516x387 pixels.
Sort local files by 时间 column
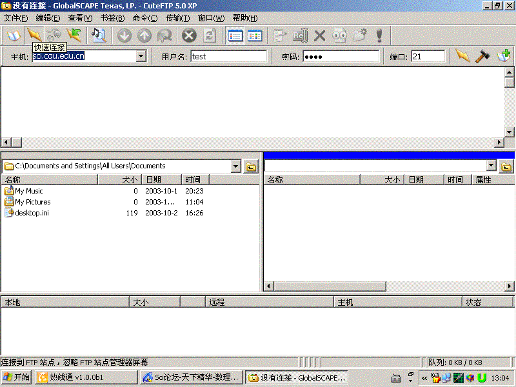pyautogui.click(x=195, y=180)
